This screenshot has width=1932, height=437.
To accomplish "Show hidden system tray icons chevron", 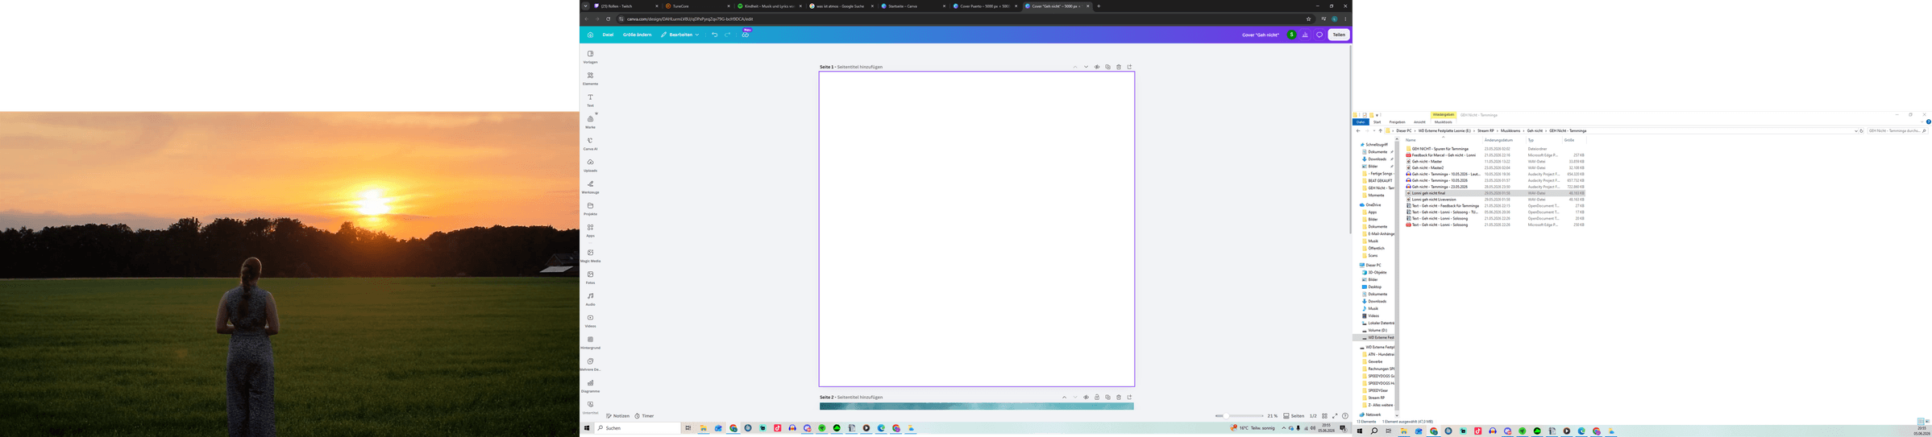I will (1284, 428).
